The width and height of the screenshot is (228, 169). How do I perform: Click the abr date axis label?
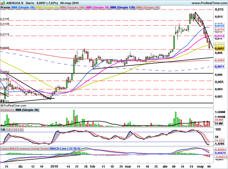click(165, 167)
